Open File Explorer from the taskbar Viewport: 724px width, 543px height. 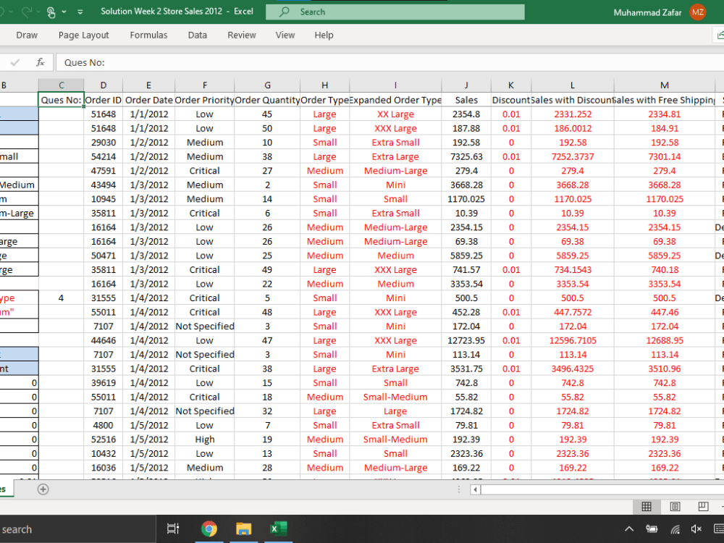click(244, 529)
